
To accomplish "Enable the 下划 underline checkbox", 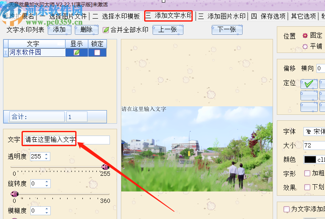I will click(307, 187).
